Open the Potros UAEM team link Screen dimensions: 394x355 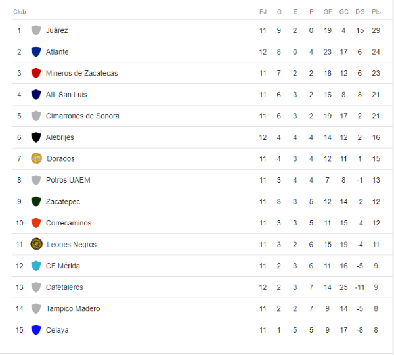pos(68,180)
